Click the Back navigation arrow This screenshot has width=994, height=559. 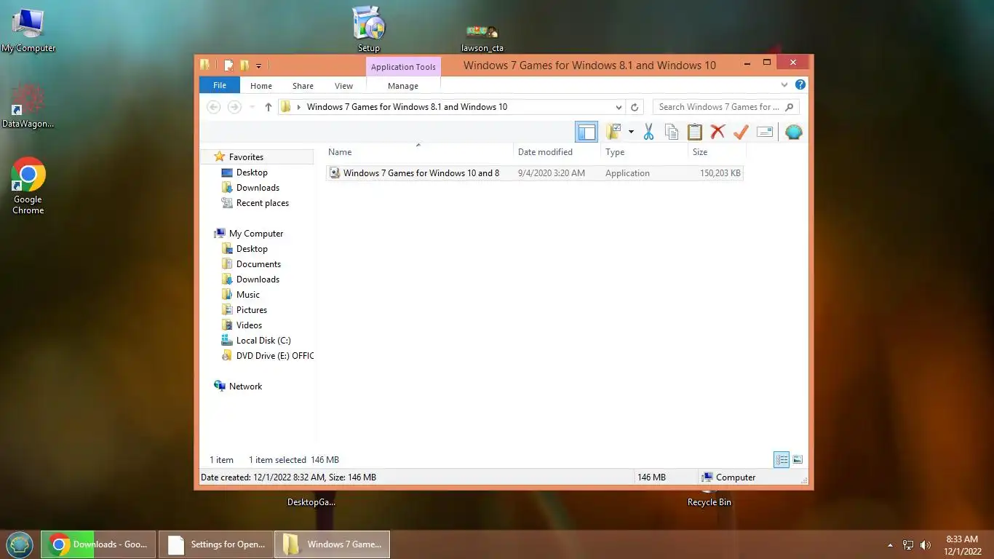pyautogui.click(x=213, y=107)
